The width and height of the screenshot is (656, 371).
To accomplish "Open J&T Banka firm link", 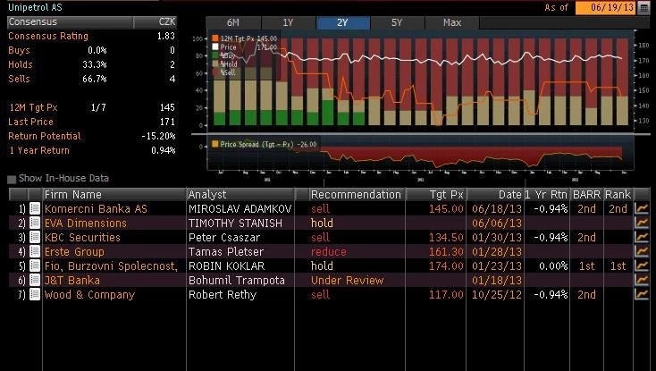I will coord(72,280).
